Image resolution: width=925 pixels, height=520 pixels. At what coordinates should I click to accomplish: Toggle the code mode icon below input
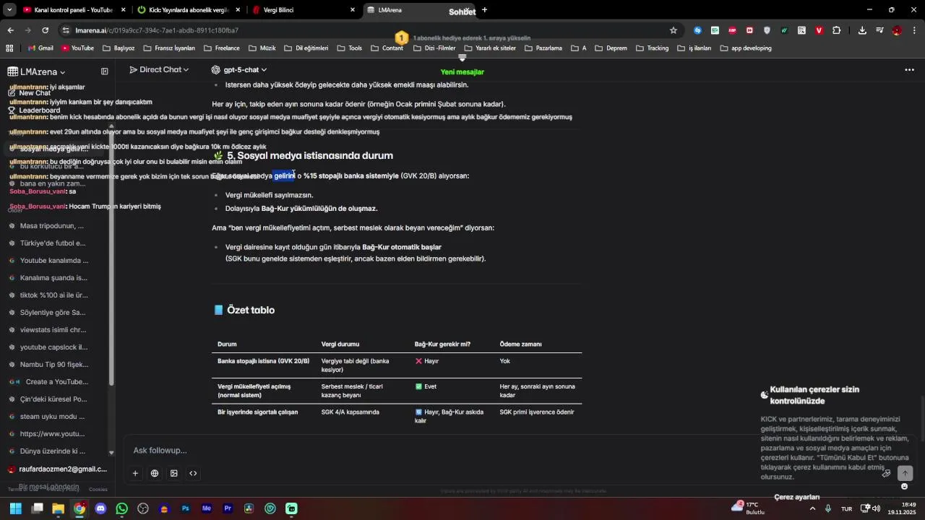click(193, 473)
